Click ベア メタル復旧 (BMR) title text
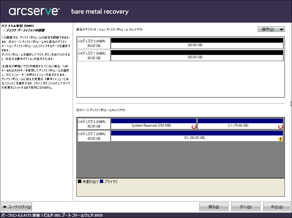Viewport: 292px width, 218px height. [18, 26]
